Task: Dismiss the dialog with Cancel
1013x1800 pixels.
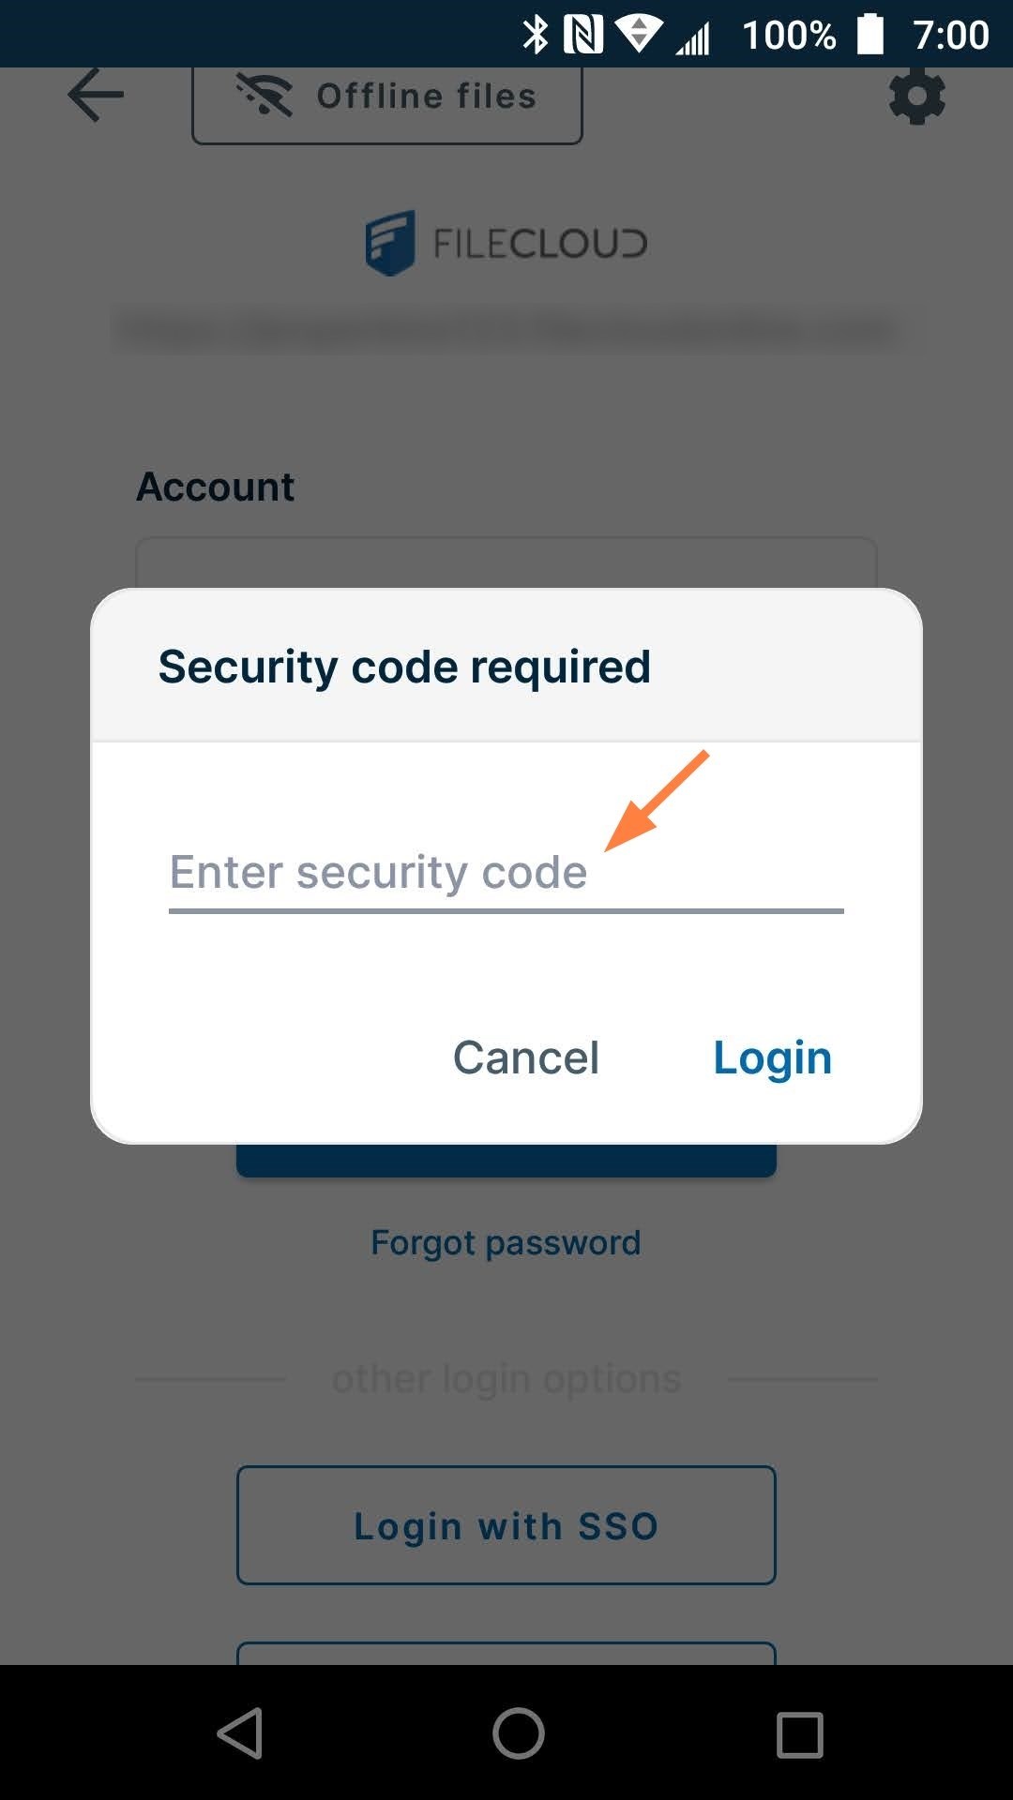Action: tap(525, 1057)
